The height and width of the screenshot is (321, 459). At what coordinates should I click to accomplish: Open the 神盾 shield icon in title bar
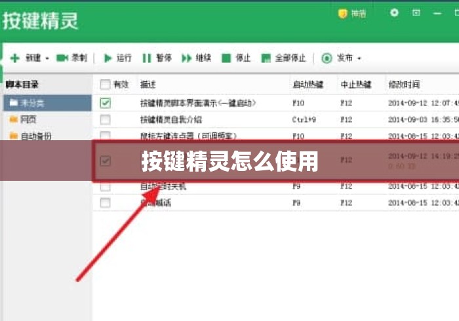pos(342,14)
